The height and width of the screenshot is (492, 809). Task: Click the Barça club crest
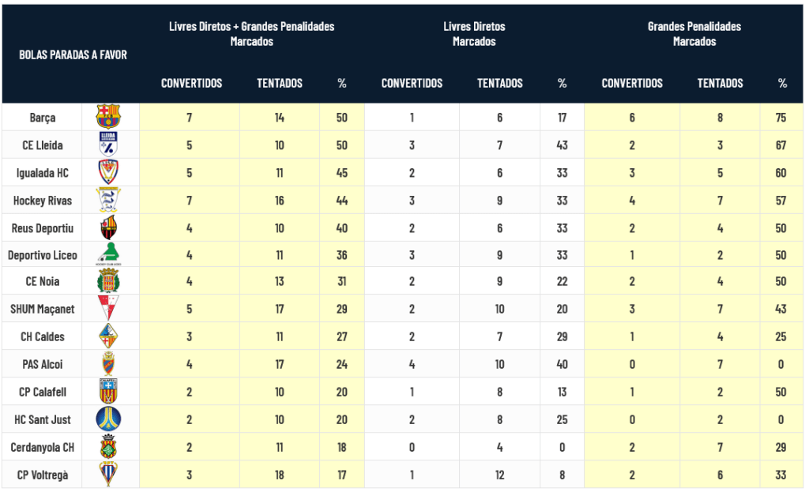[108, 117]
